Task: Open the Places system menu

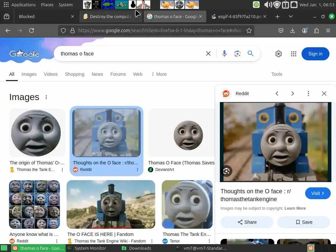Action: pos(47,5)
